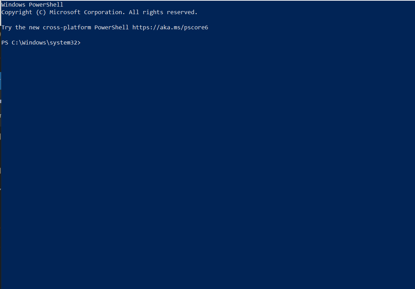Click the (C) copyright symbol text
415x289 pixels.
(41, 12)
